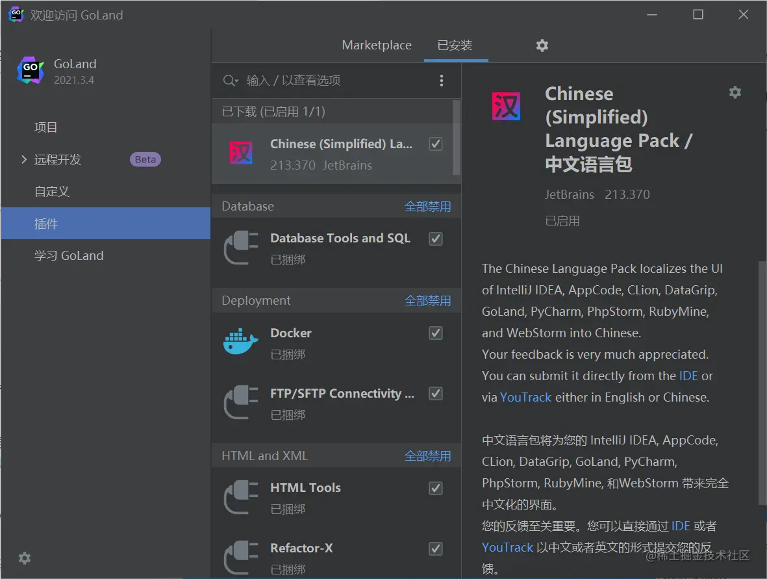Click the FTP/SFTP Connectivity plug icon
Screen dimensions: 767x579
pyautogui.click(x=241, y=402)
